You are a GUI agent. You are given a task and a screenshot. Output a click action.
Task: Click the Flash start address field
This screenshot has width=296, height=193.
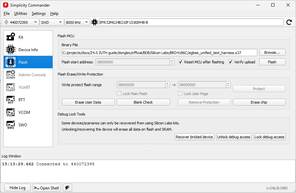(x=133, y=62)
